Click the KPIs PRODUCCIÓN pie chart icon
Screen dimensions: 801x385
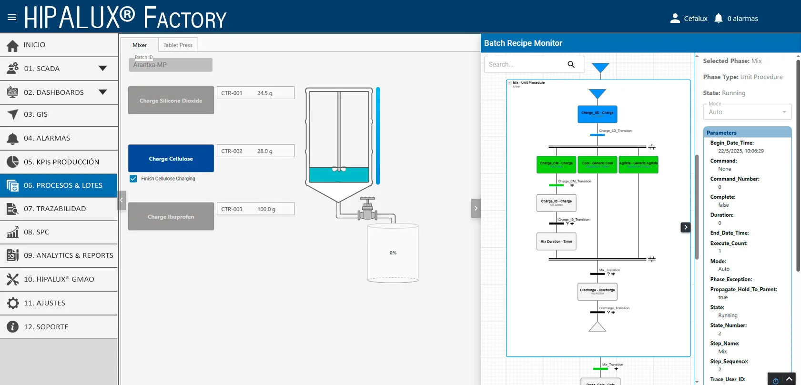coord(13,162)
